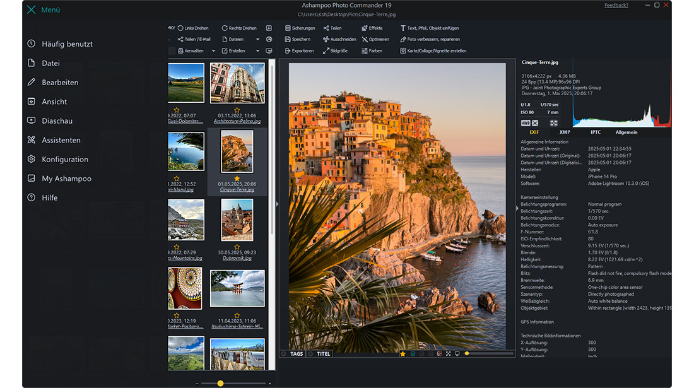Image resolution: width=694 pixels, height=388 pixels.
Task: Switch to the EXIF tab
Action: 534,132
